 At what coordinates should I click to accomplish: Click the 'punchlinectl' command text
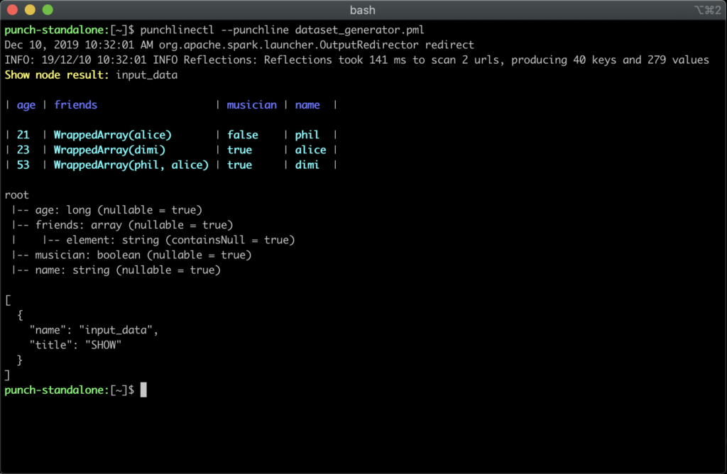coord(177,30)
